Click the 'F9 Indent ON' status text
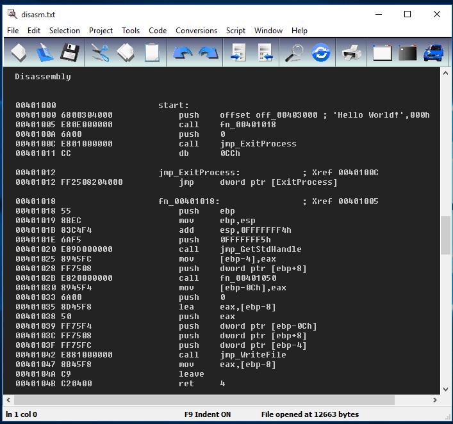Image resolution: width=453 pixels, height=424 pixels. pyautogui.click(x=208, y=414)
